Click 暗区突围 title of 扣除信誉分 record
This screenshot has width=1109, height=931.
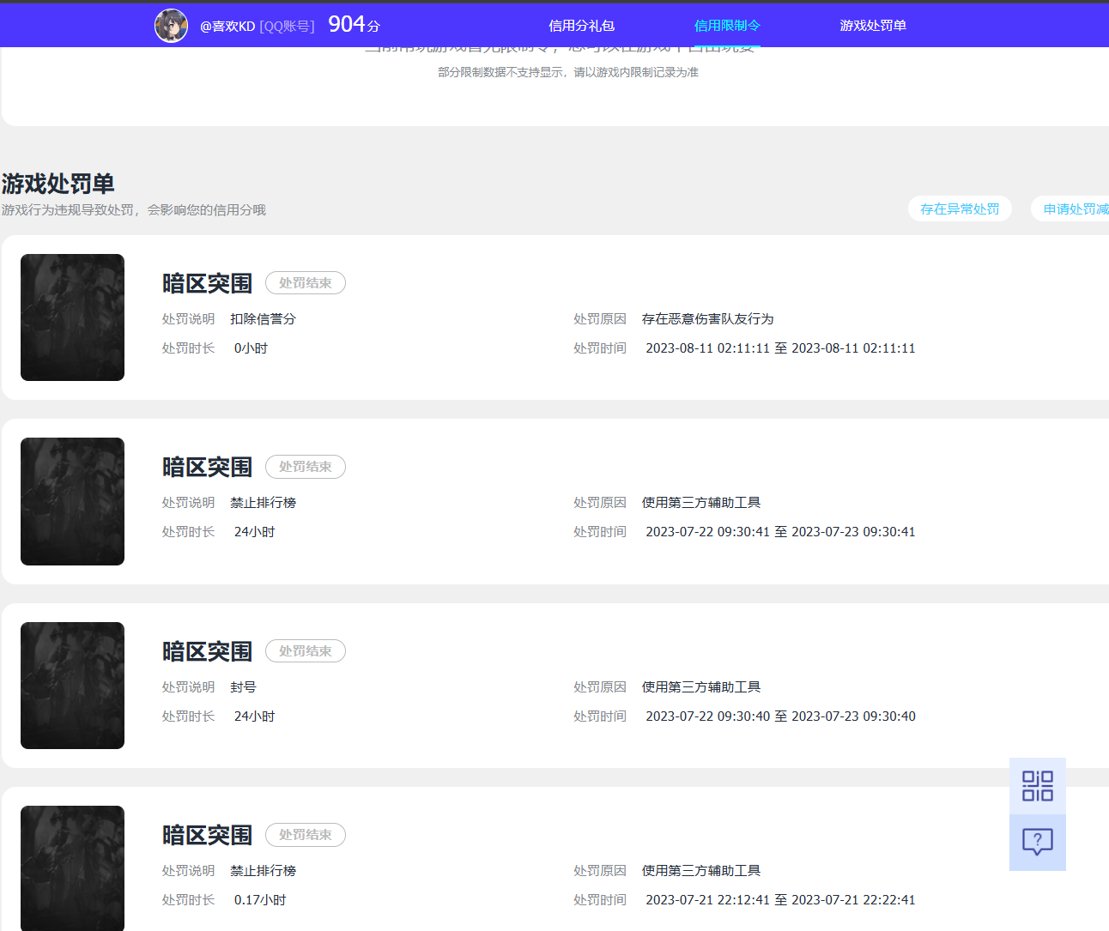tap(207, 284)
